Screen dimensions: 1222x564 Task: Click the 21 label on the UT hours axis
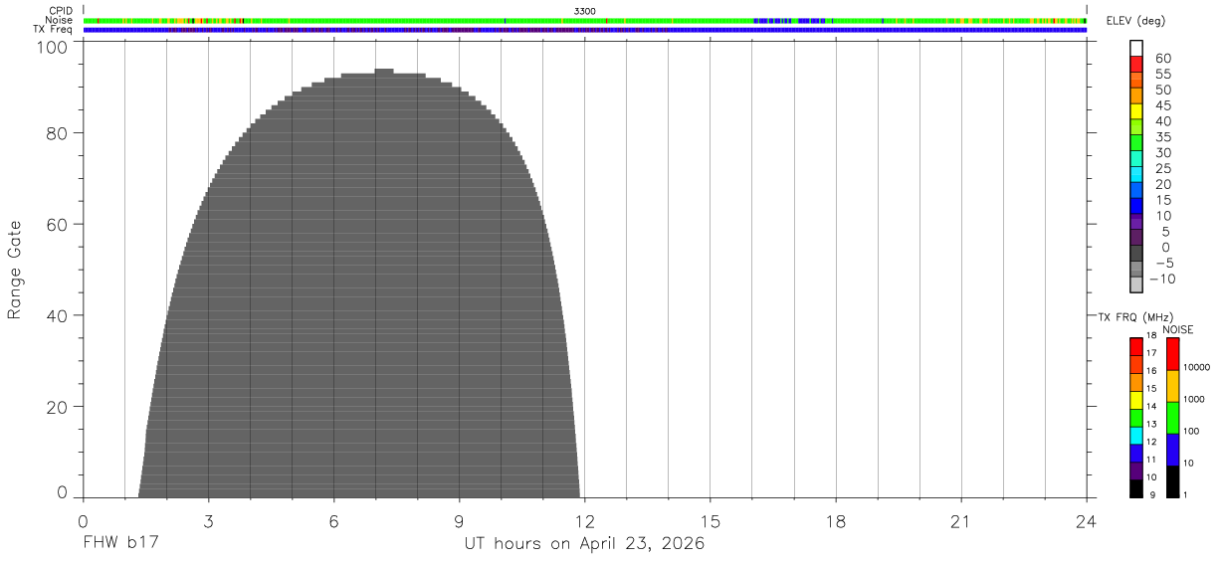(x=960, y=521)
